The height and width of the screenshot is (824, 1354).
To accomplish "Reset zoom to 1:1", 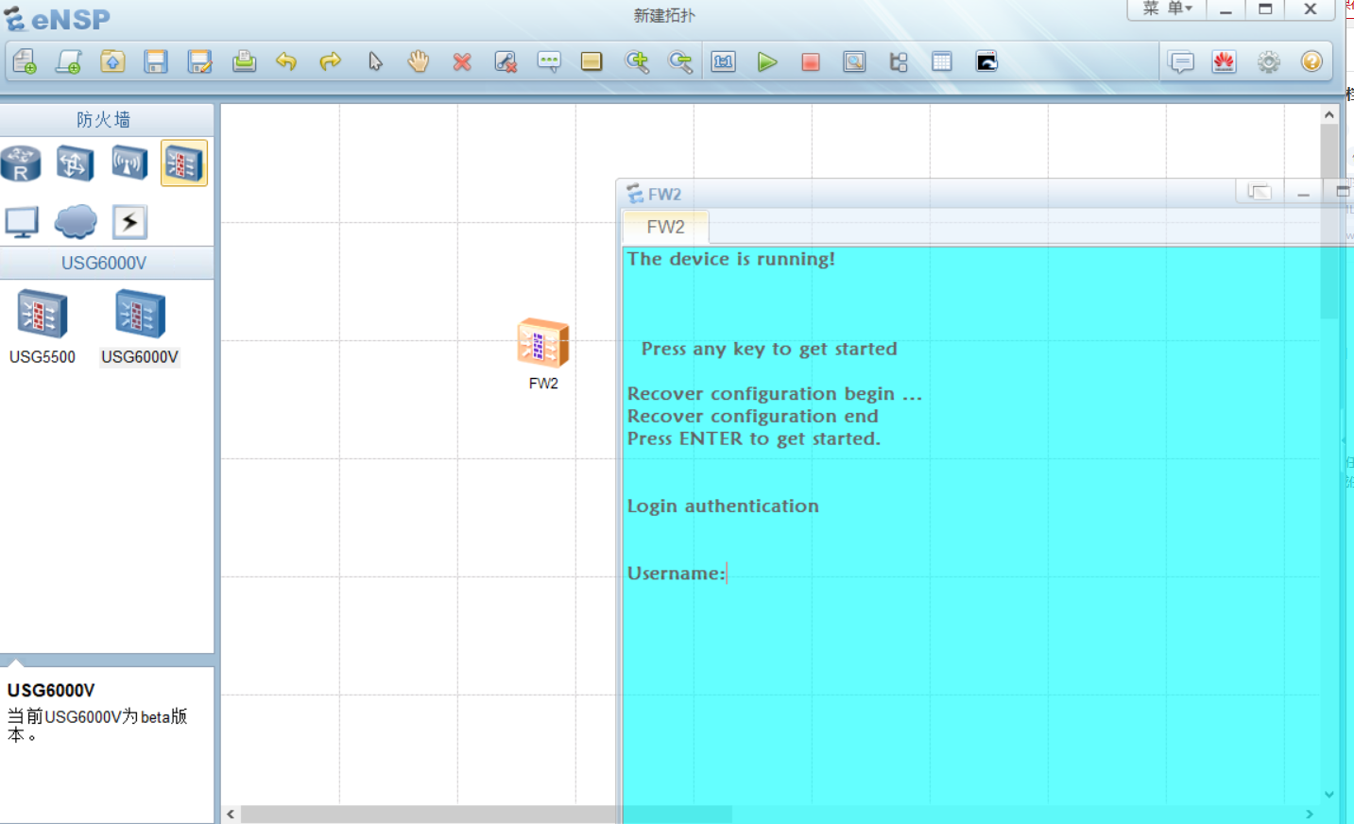I will (724, 62).
